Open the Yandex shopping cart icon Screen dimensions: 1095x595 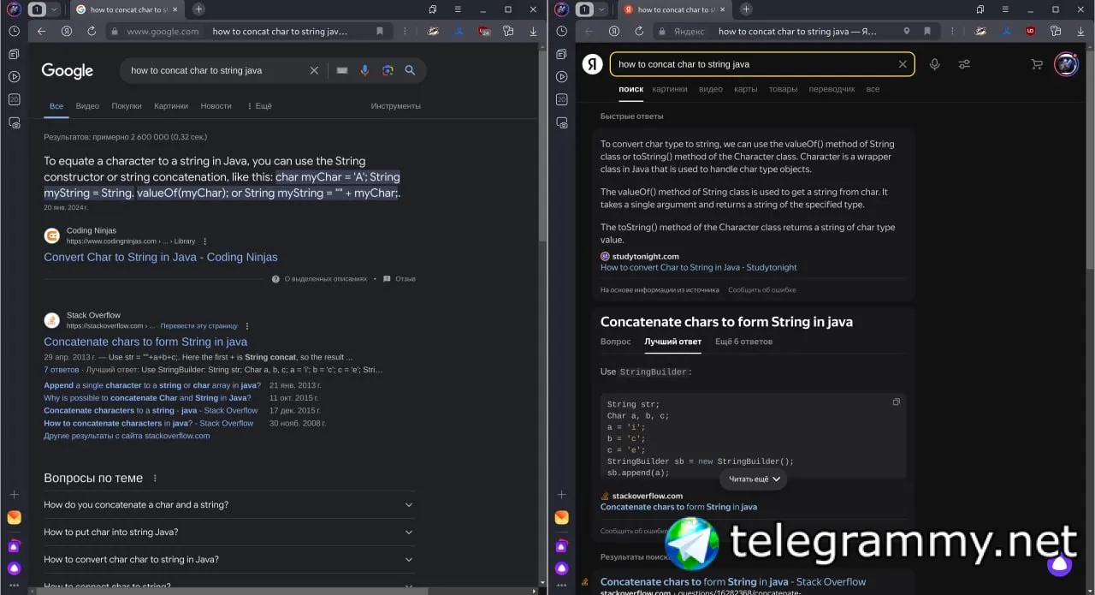click(1037, 64)
